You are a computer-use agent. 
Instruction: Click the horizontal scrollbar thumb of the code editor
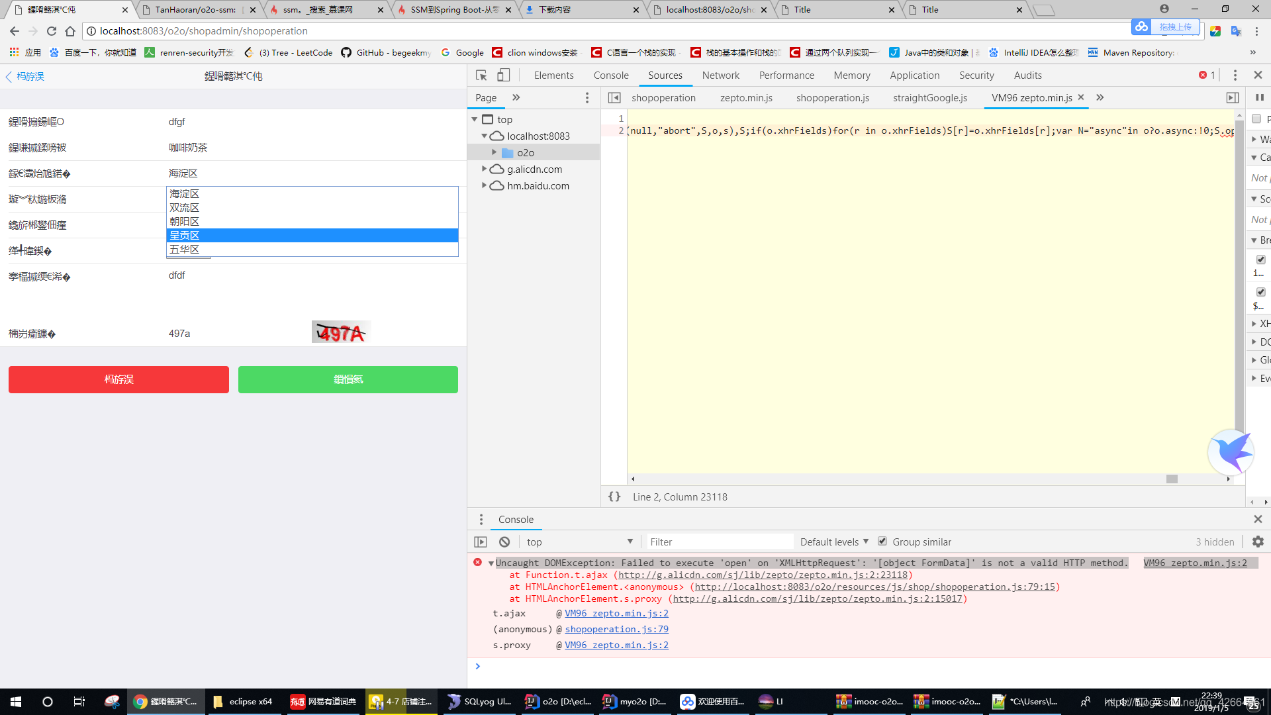click(1172, 479)
